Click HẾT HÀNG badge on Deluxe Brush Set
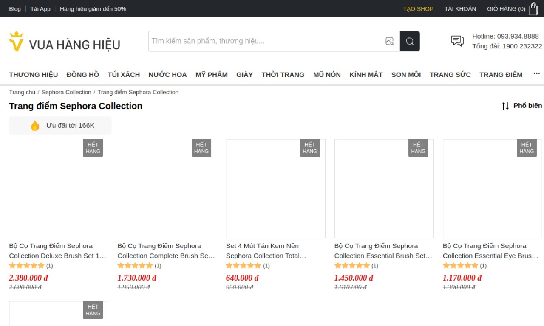The image size is (544, 326). click(93, 148)
